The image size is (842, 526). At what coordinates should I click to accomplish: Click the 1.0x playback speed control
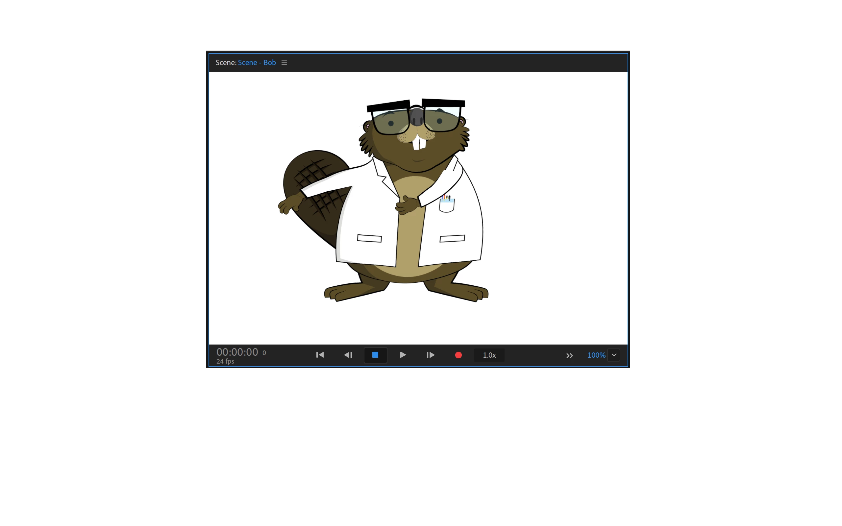(x=489, y=355)
